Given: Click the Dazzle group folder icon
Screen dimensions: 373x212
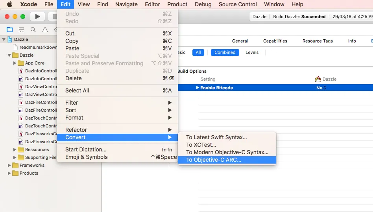Looking at the screenshot, I should [15, 55].
